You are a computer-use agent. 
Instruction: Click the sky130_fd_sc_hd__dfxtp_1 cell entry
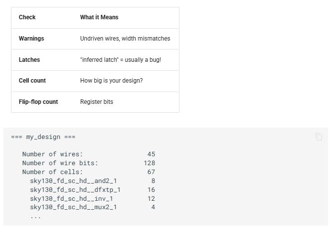(x=75, y=190)
